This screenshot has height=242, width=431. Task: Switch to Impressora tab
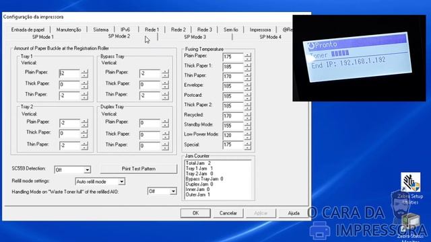pyautogui.click(x=260, y=30)
